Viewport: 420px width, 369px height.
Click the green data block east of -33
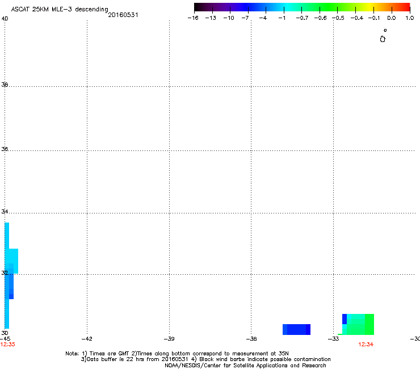tap(358, 324)
